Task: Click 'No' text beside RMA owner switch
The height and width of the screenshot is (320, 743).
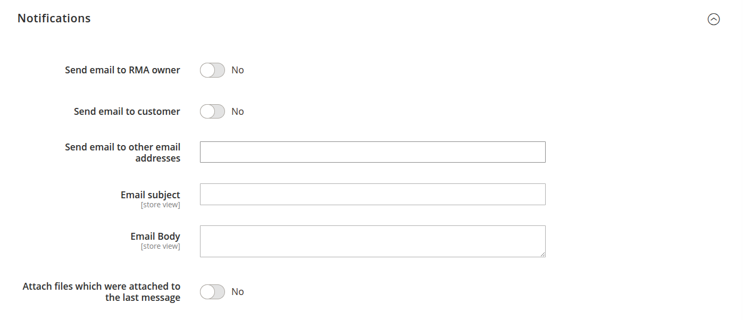Action: click(238, 70)
